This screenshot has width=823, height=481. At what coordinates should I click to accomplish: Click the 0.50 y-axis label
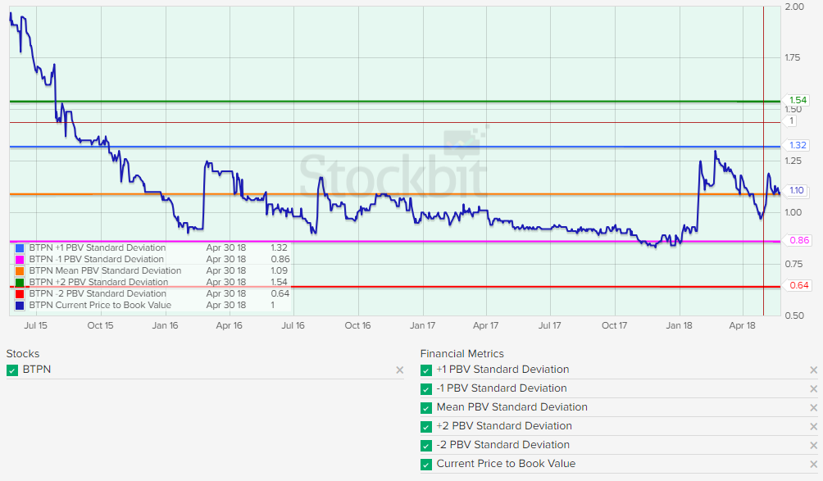coord(794,315)
